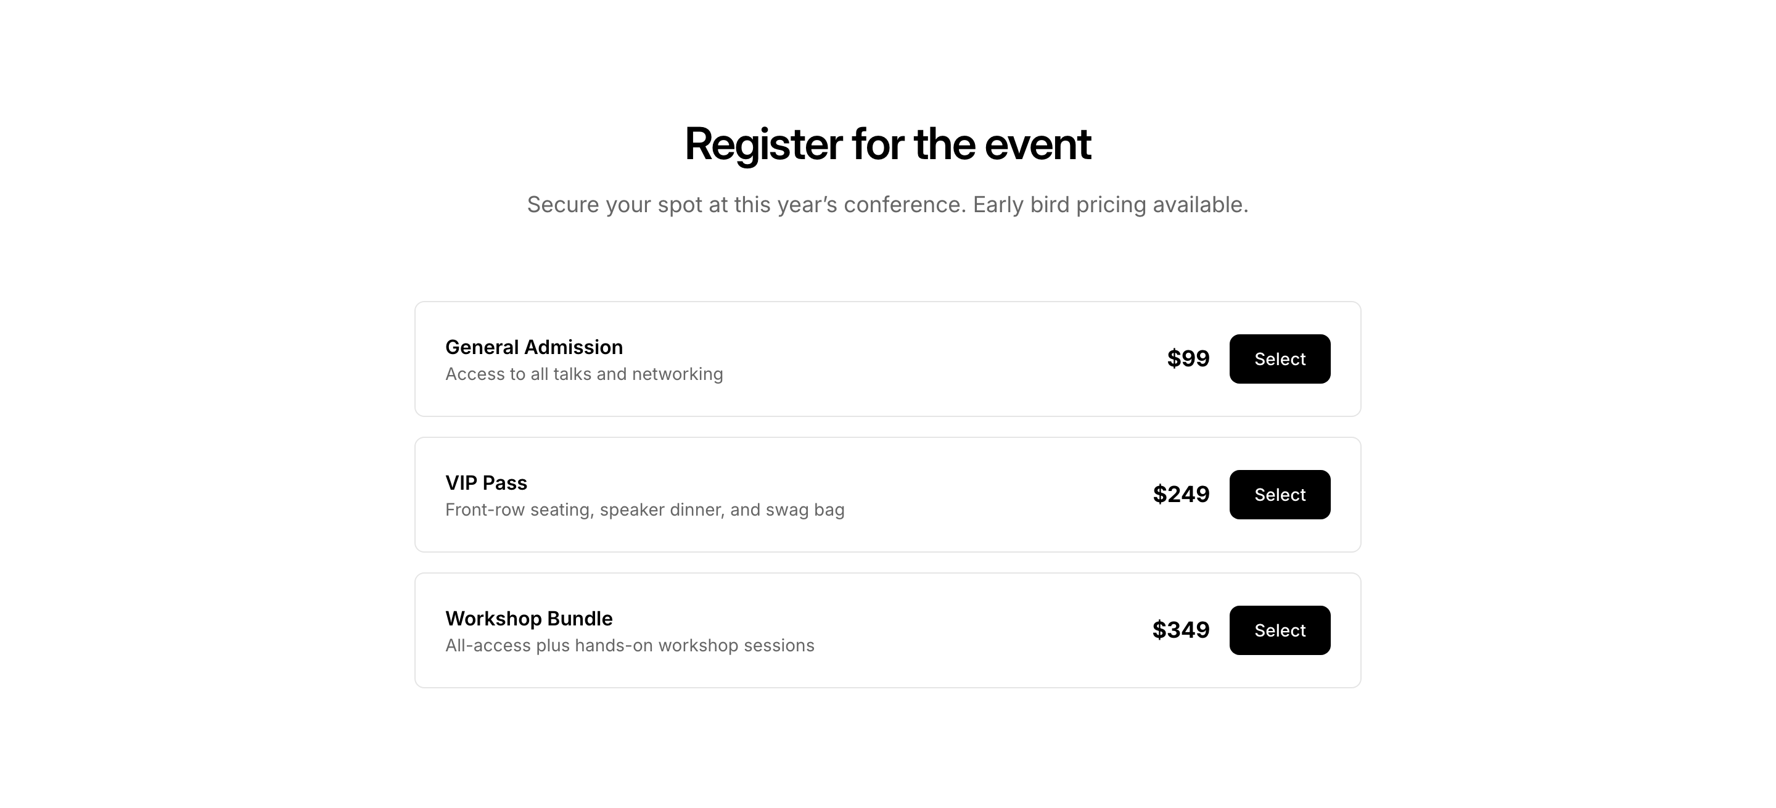Click the General Admission title

point(533,347)
